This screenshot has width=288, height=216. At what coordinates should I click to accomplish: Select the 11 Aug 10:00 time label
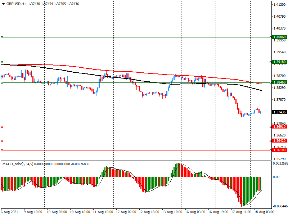(x=103, y=212)
